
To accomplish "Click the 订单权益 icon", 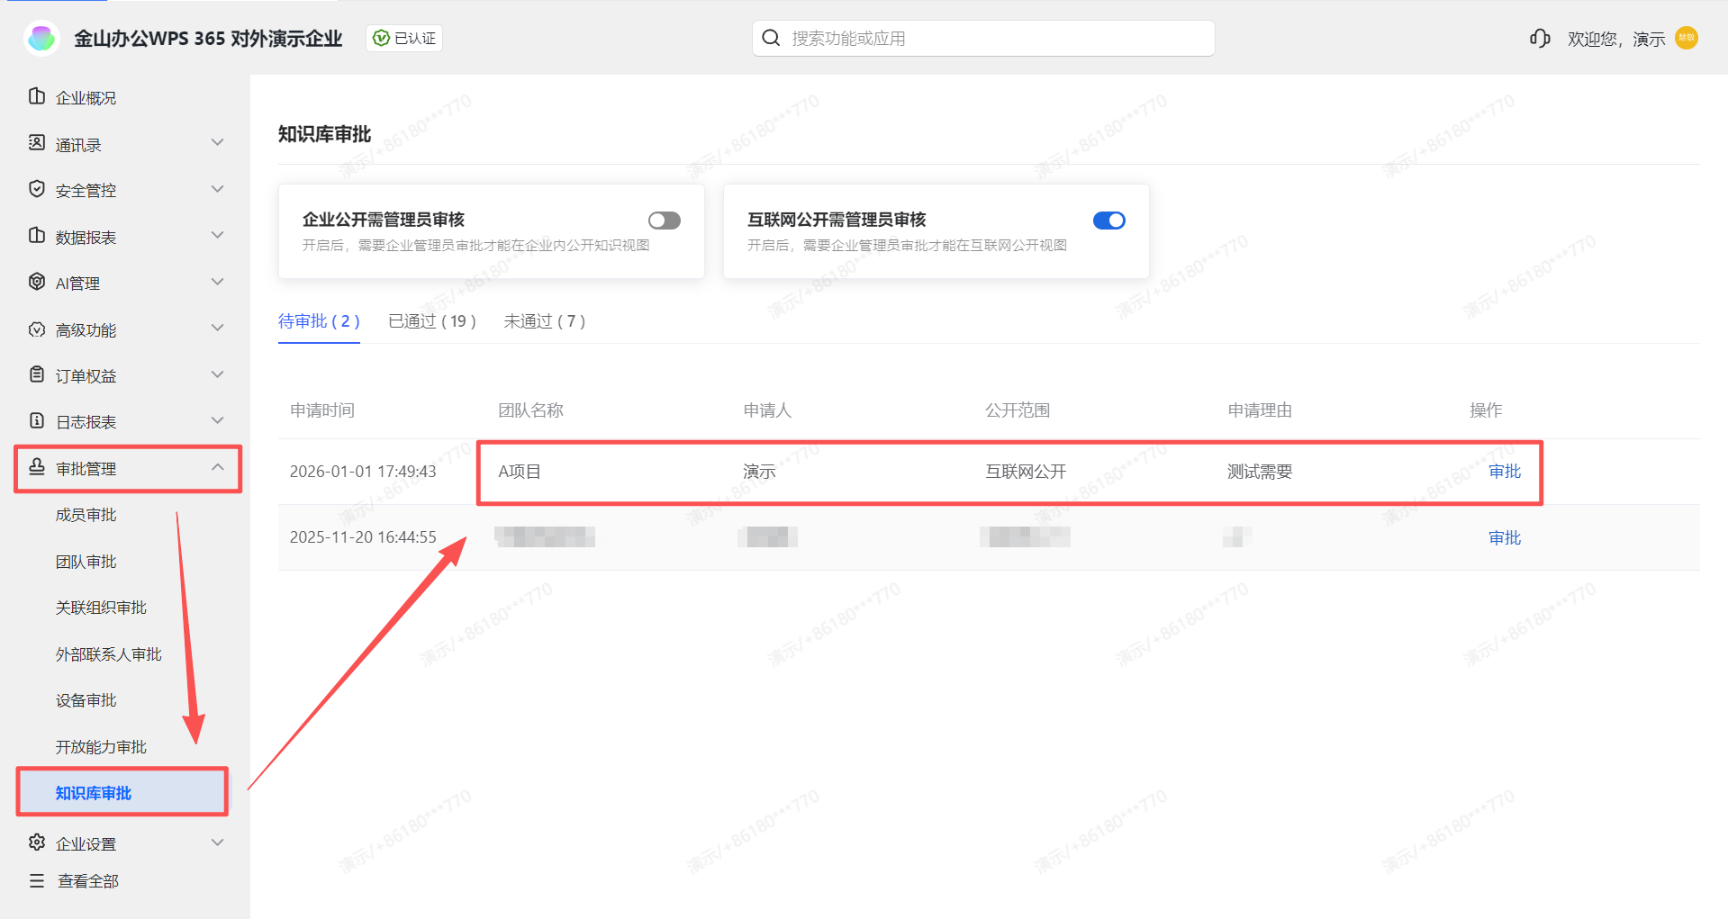I will coord(37,374).
